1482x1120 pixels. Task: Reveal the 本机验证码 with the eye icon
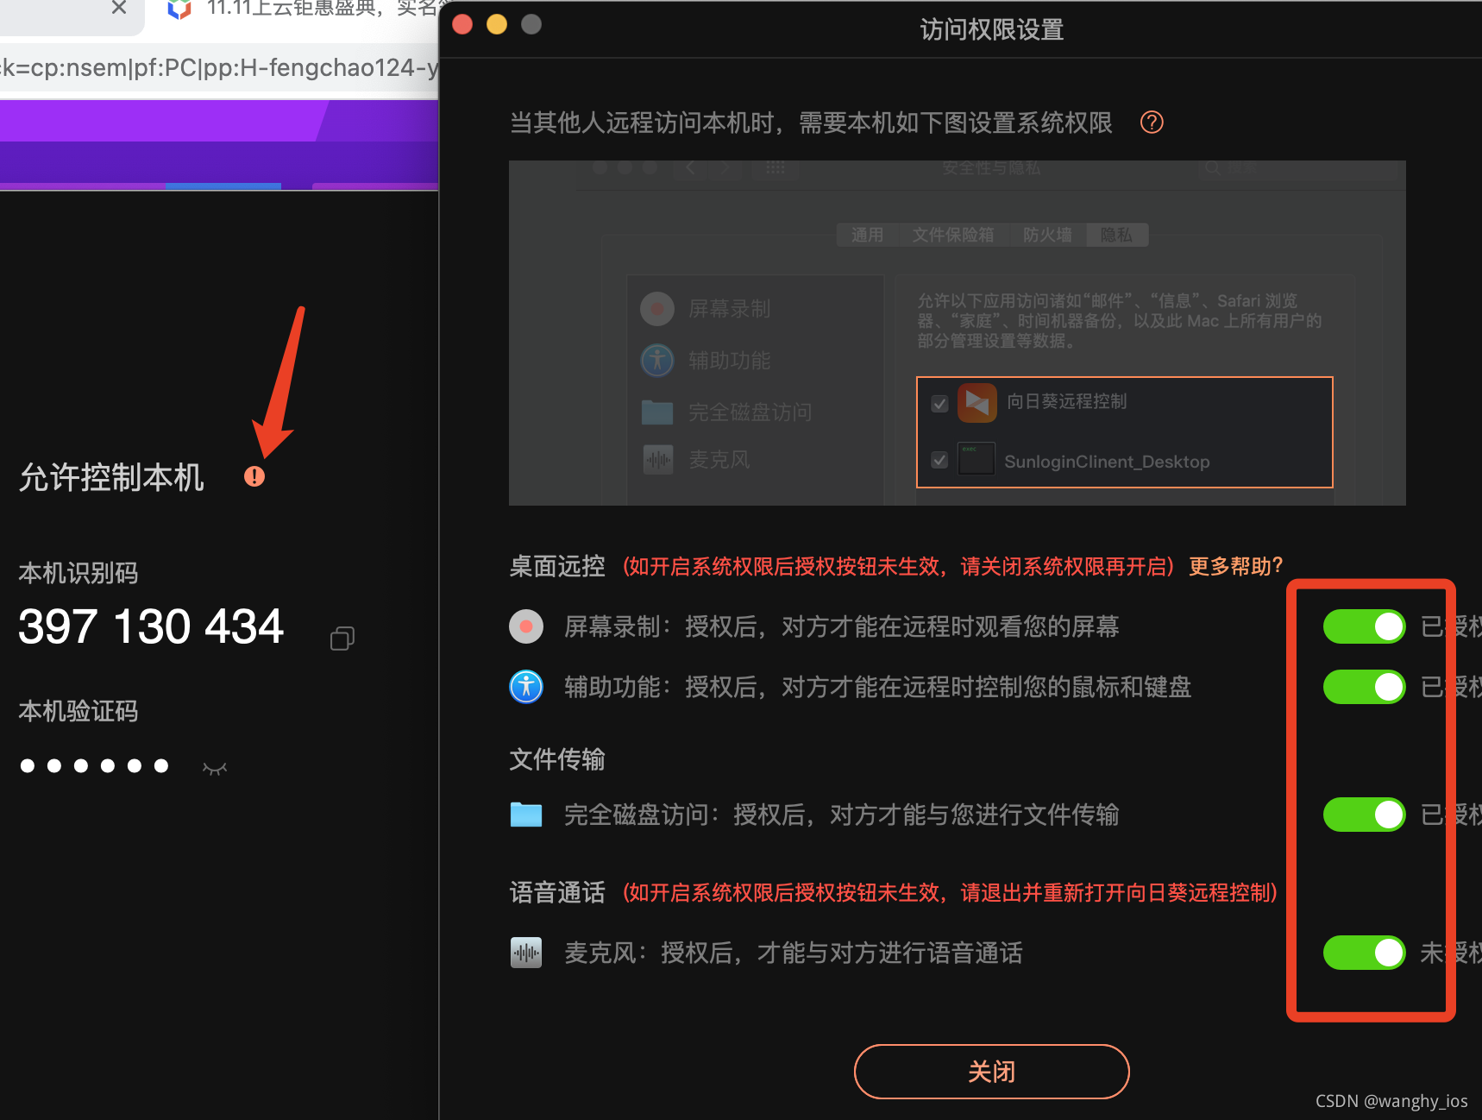pos(215,768)
